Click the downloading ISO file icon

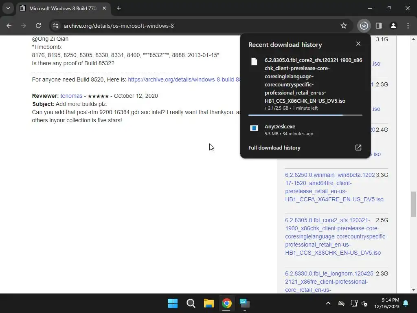(254, 62)
